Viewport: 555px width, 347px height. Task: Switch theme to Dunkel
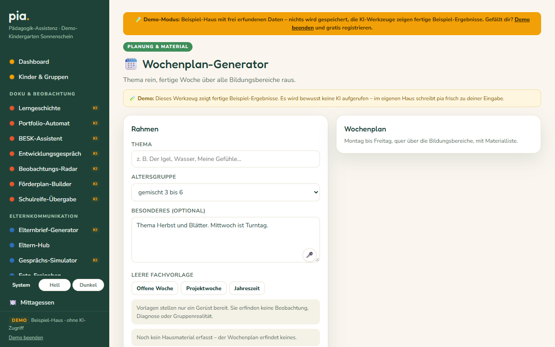(88, 285)
